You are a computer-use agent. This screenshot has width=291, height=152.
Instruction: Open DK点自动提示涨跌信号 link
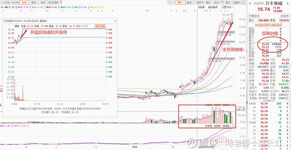pos(268,25)
